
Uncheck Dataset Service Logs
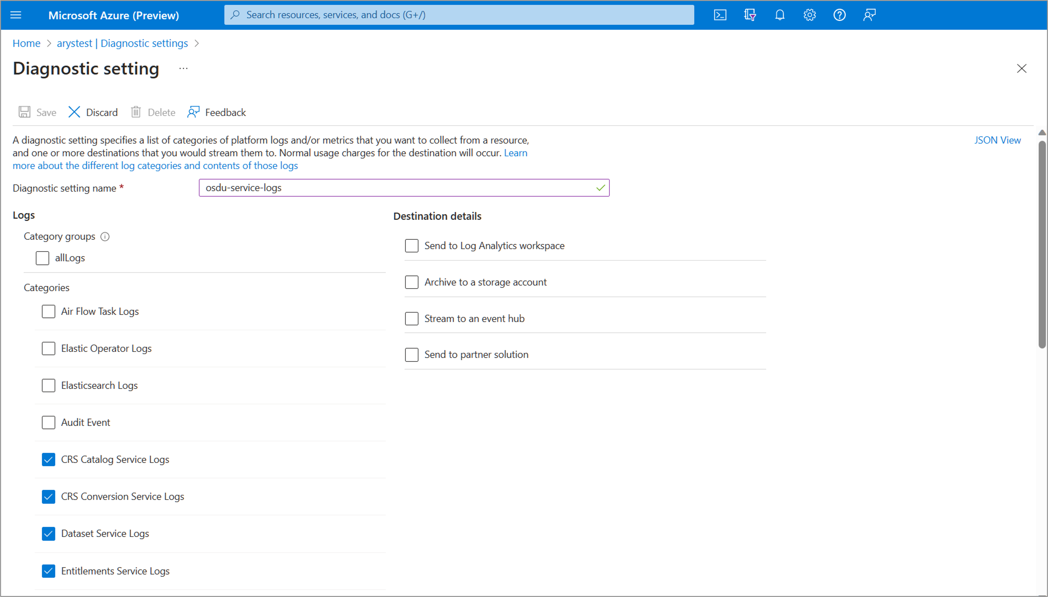click(48, 533)
